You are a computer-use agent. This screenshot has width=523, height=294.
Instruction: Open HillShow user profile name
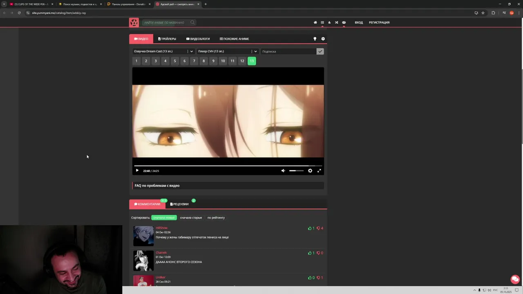161,228
